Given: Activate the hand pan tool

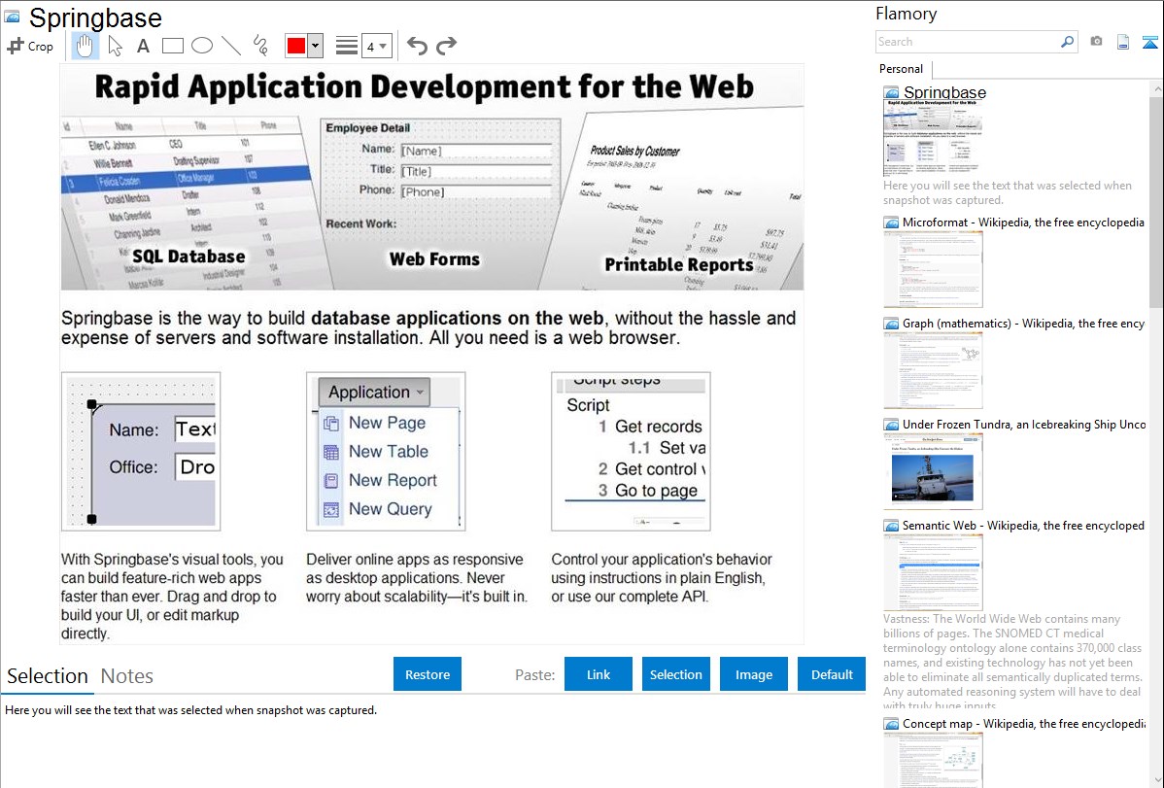Looking at the screenshot, I should pyautogui.click(x=85, y=46).
